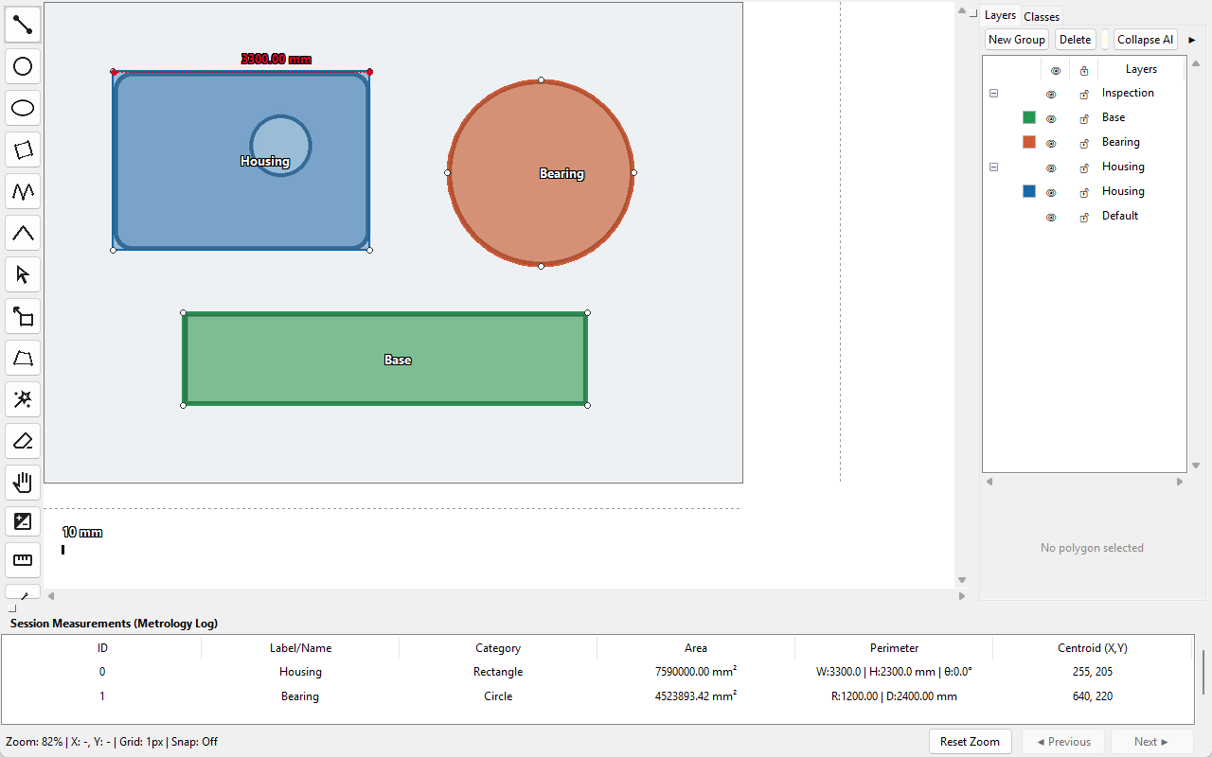Click the Default layer name
The image size is (1212, 757).
(x=1120, y=216)
